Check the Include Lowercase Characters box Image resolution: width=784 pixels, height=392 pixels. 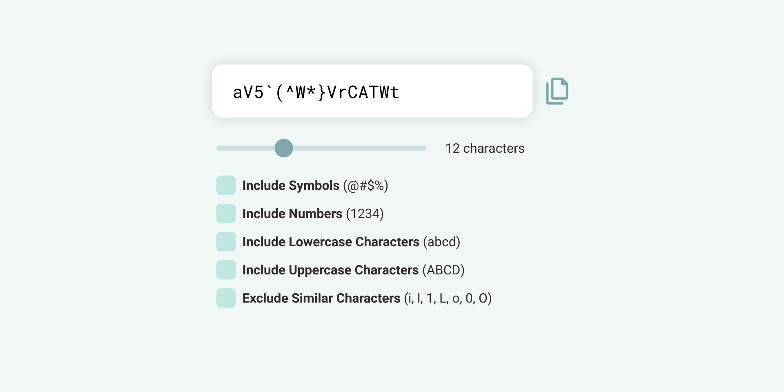click(x=226, y=242)
